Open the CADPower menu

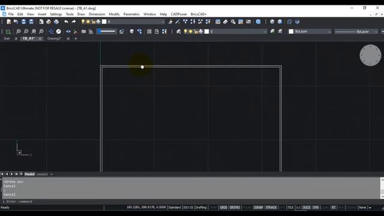[179, 14]
